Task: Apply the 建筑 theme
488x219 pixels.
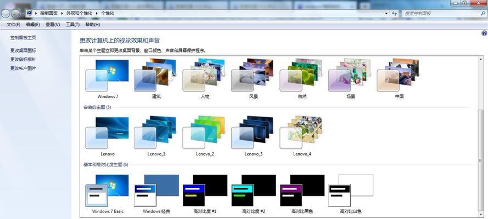Action: 156,79
